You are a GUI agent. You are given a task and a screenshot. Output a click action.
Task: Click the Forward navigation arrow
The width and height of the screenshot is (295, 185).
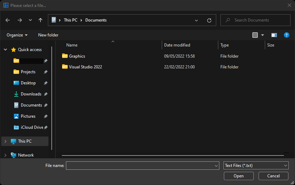19,20
